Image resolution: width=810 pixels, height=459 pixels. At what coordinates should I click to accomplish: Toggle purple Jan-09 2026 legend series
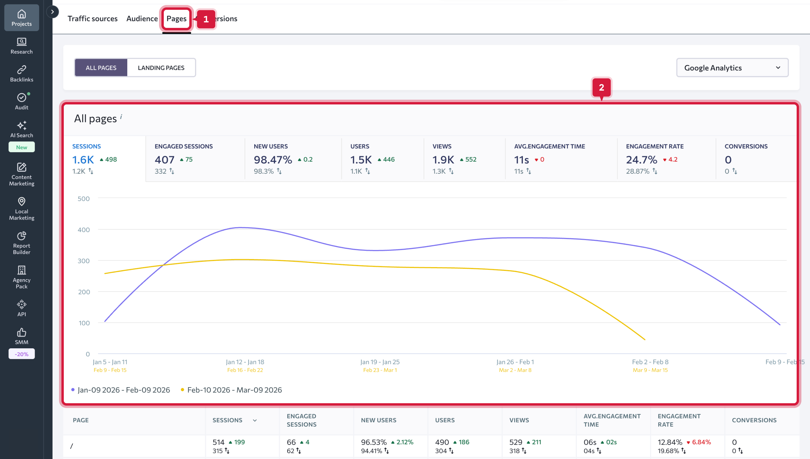(123, 390)
